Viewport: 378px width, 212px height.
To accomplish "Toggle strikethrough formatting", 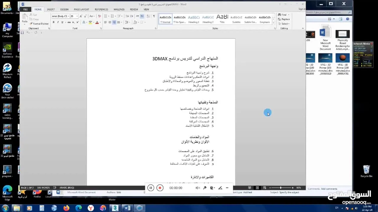I will [69, 22].
